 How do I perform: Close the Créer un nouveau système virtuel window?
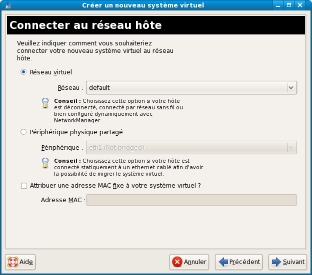click(300, 5)
